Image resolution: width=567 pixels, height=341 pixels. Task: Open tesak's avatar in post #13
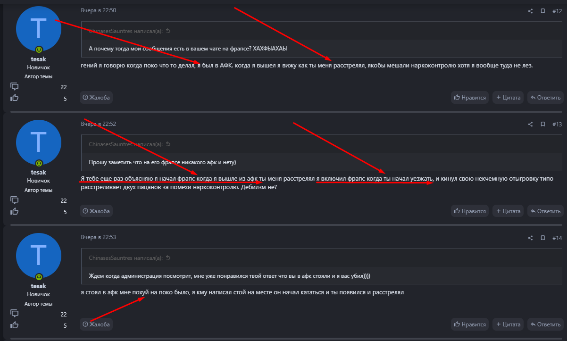pyautogui.click(x=39, y=143)
